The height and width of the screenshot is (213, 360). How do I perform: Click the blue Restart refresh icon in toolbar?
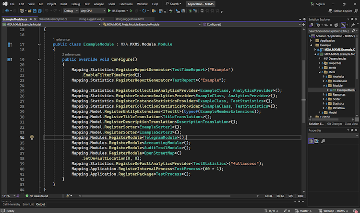coord(144,11)
